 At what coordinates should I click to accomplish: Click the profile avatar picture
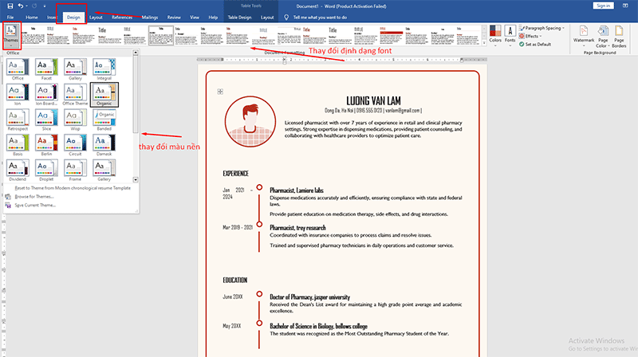coord(250,122)
